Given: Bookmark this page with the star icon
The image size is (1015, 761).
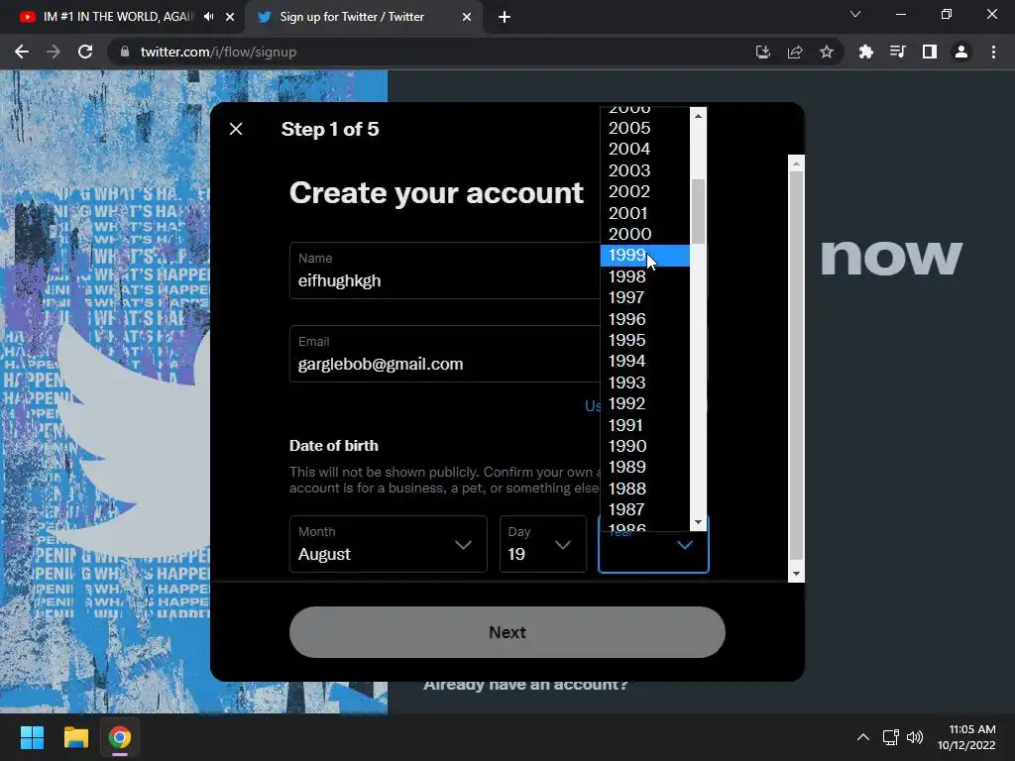Looking at the screenshot, I should [827, 52].
